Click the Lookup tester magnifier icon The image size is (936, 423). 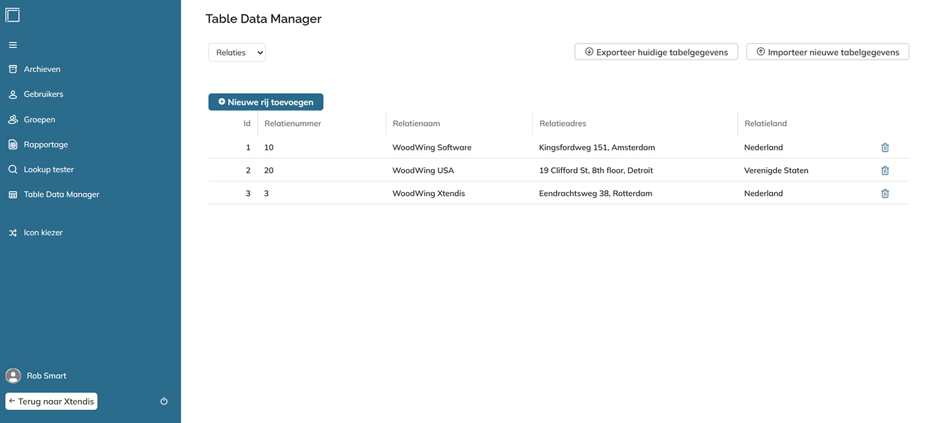click(x=12, y=169)
